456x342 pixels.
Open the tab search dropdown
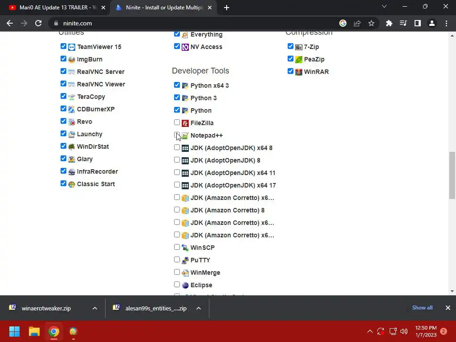[x=384, y=6]
